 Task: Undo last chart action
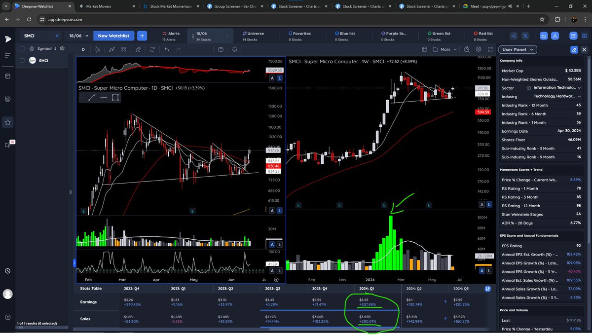click(x=166, y=49)
